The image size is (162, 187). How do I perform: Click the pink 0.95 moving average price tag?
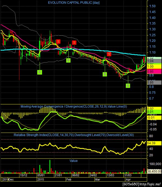pos(154,71)
